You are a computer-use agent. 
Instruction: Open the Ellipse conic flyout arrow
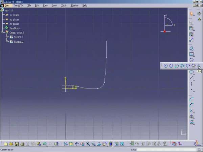tap(194, 74)
